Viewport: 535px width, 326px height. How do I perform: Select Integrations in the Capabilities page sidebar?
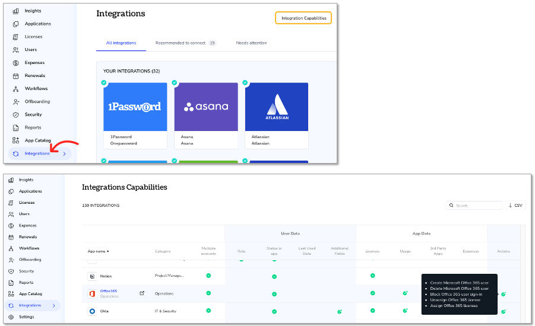click(33, 306)
